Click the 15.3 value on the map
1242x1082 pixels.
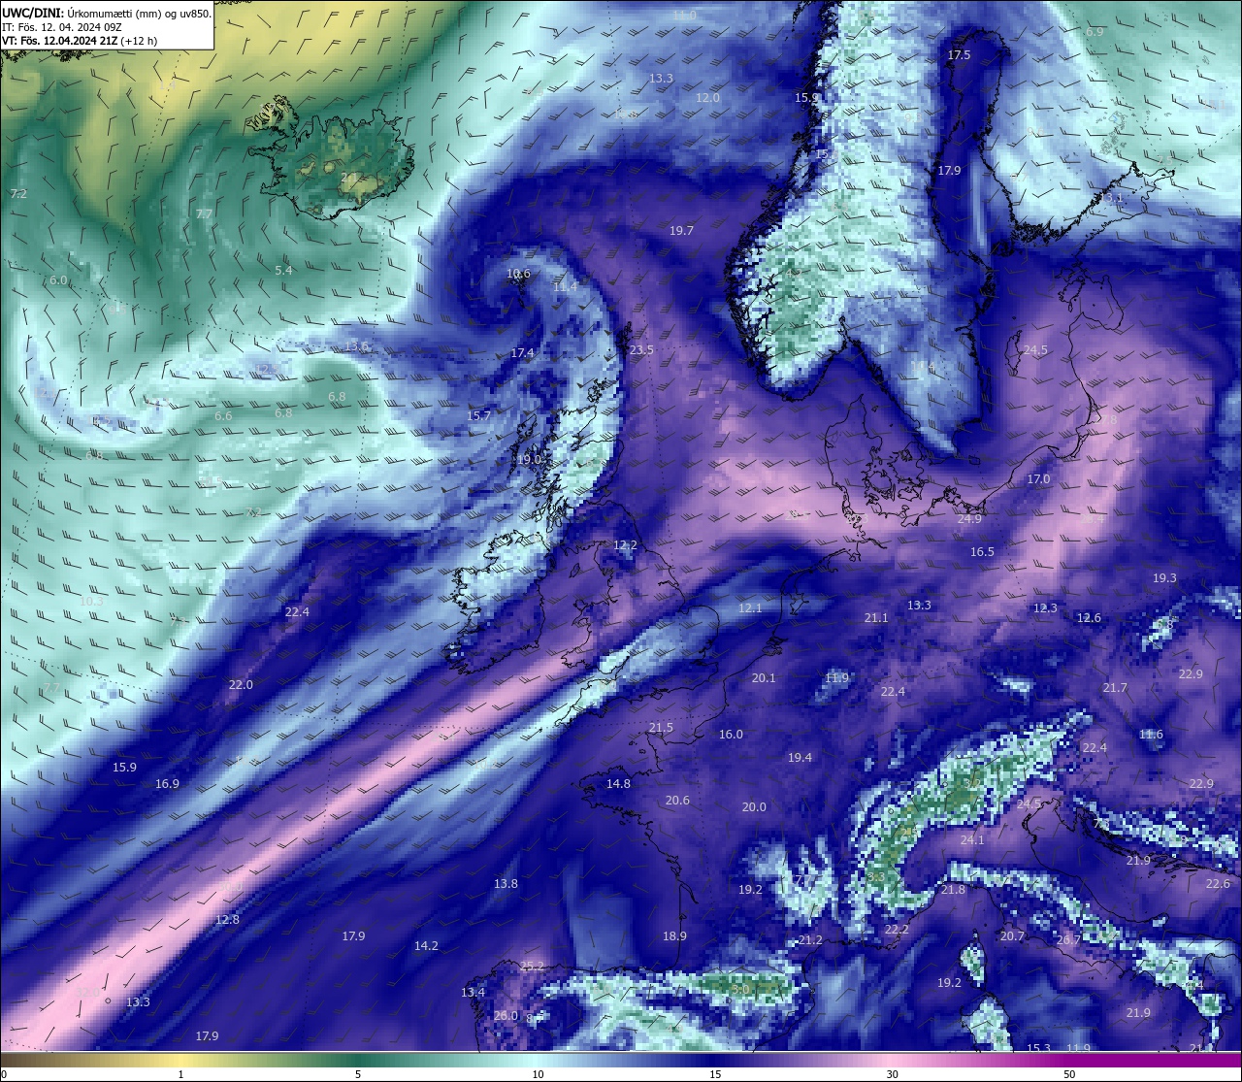click(1038, 1049)
